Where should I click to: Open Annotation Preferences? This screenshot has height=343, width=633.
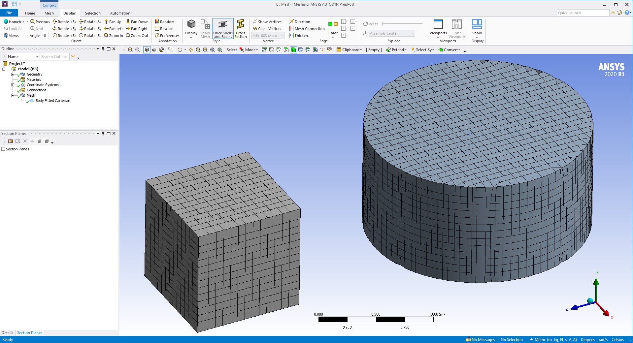point(167,36)
